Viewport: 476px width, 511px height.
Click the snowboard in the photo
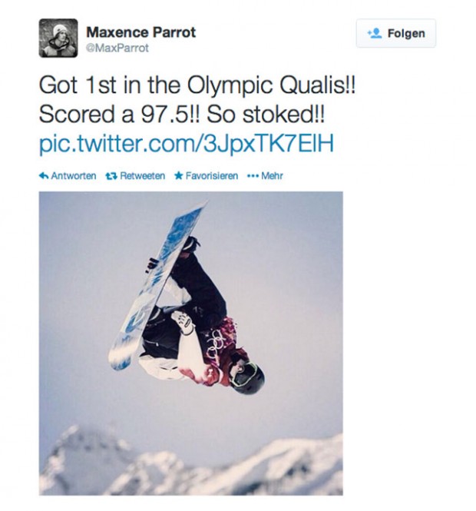[157, 284]
